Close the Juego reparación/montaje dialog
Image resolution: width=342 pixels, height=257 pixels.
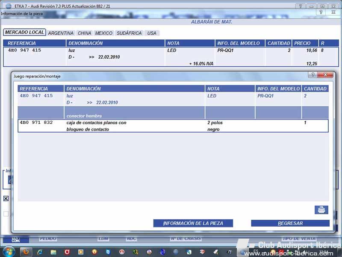[x=325, y=75]
